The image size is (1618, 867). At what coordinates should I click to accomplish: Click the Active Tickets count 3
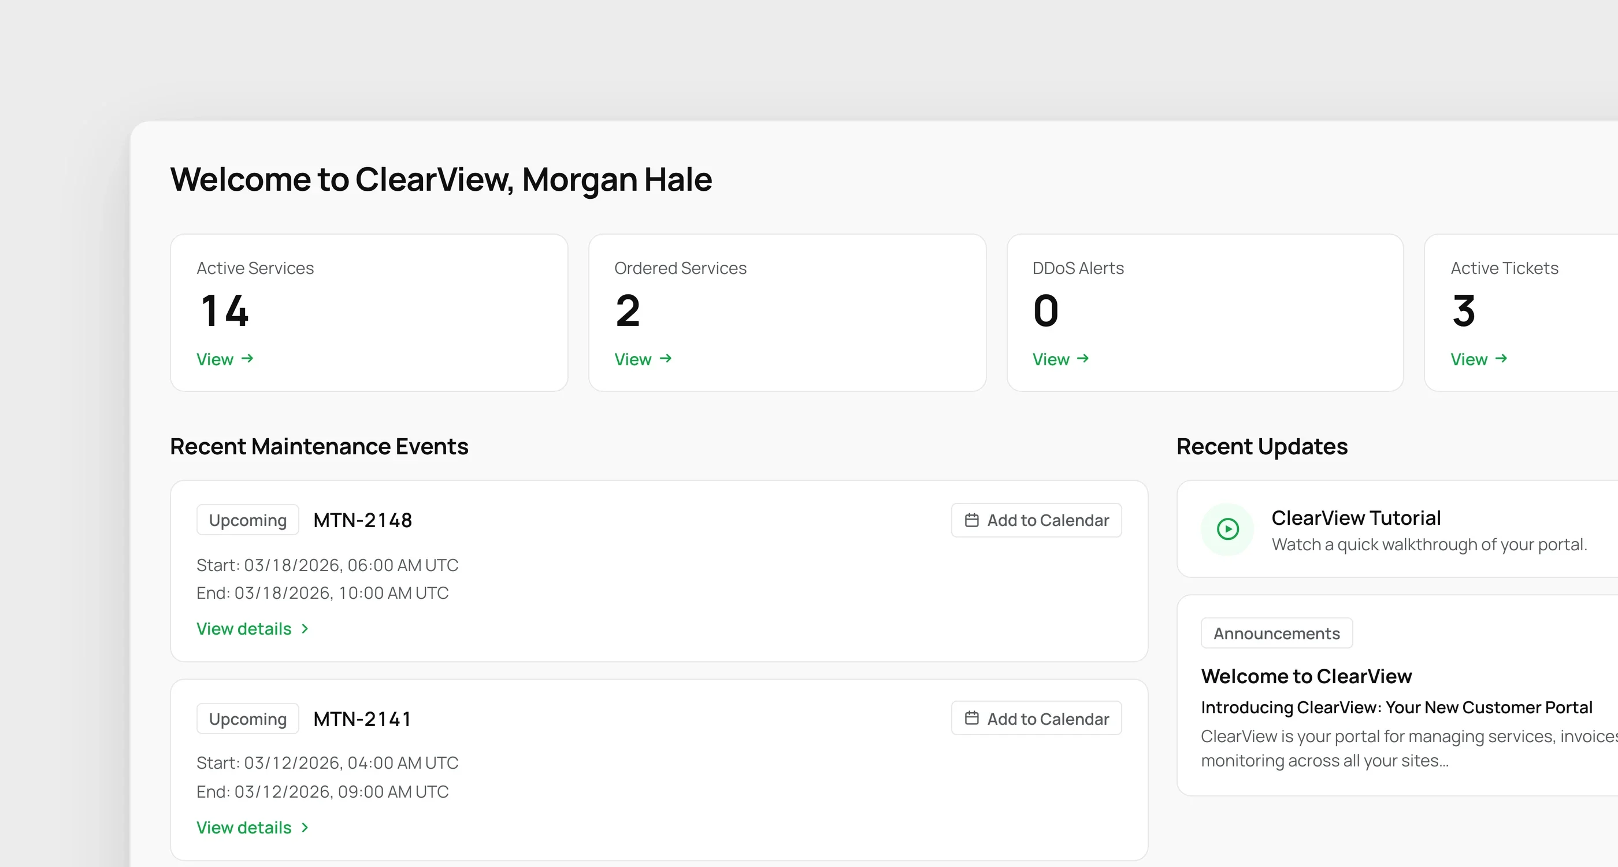point(1464,310)
